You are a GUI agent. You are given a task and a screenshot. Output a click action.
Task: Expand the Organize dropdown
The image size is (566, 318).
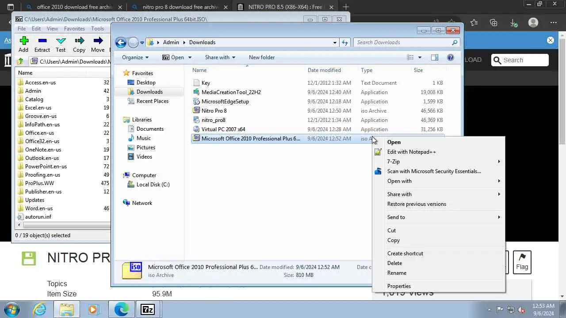[135, 57]
